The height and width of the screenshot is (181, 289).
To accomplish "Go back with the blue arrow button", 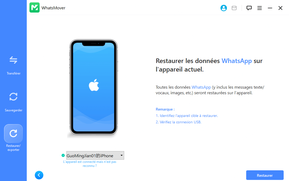I will pyautogui.click(x=39, y=175).
